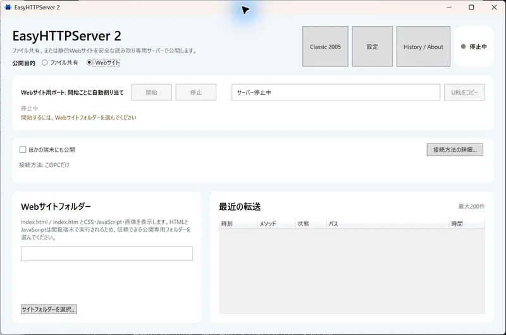Open the 設定 settings button
This screenshot has width=506, height=335.
click(373, 46)
